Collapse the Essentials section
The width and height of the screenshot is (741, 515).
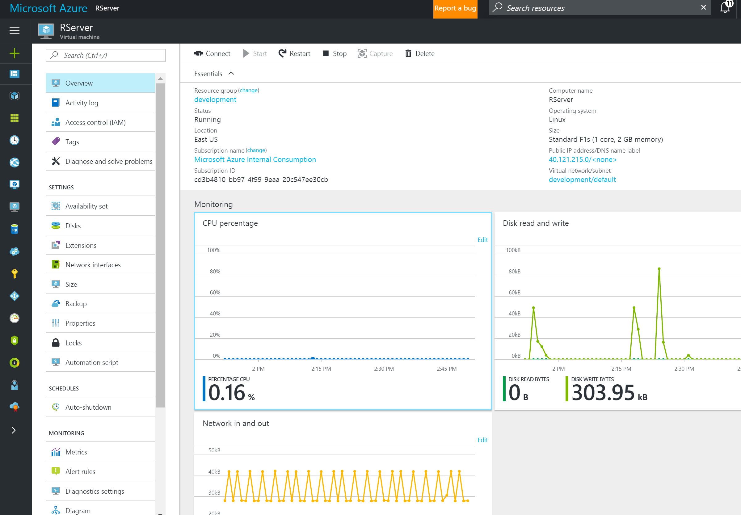pos(231,74)
